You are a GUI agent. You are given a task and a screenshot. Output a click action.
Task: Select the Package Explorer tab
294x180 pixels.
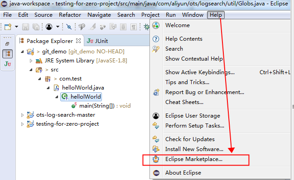pos(50,41)
